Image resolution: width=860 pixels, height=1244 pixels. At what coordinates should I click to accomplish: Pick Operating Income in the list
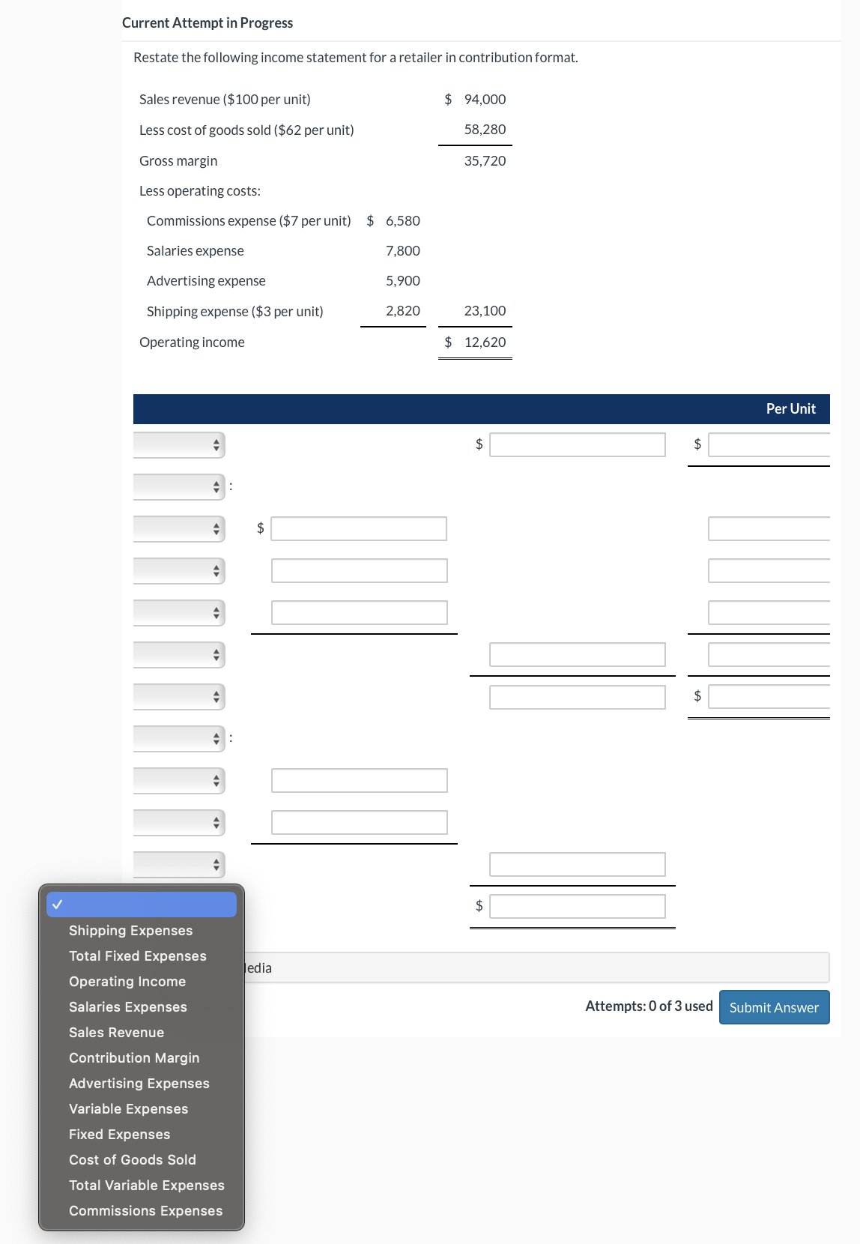pyautogui.click(x=142, y=981)
